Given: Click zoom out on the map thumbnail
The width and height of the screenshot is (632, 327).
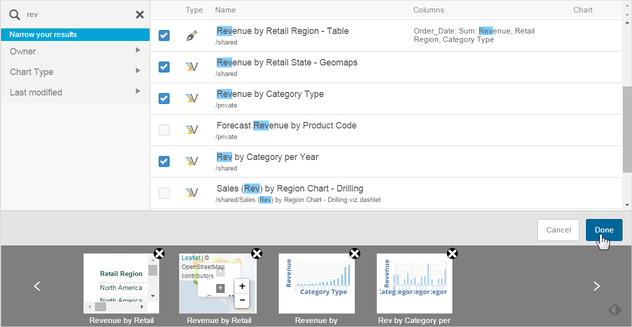Looking at the screenshot, I should 242,299.
